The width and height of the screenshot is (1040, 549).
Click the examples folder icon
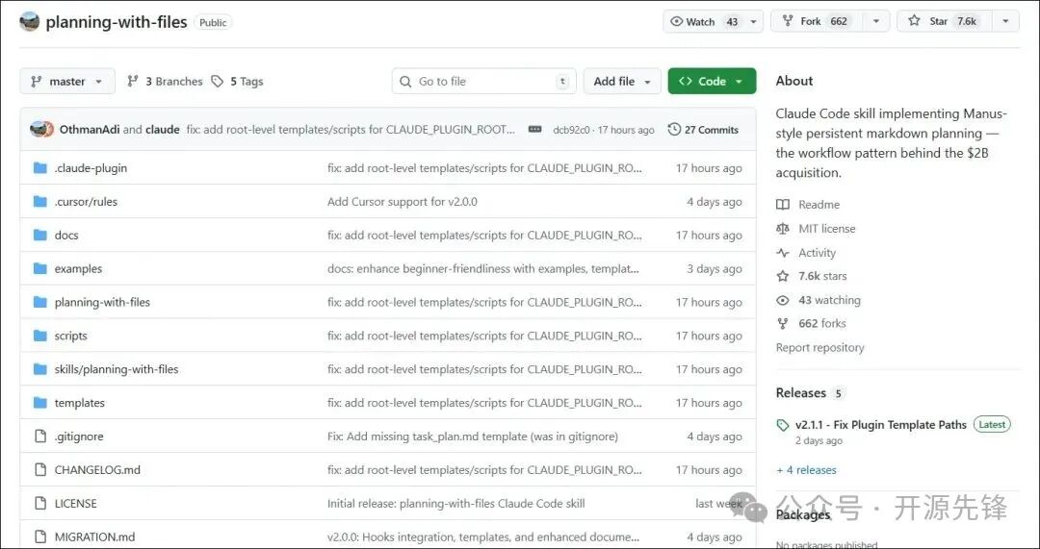[x=40, y=269]
